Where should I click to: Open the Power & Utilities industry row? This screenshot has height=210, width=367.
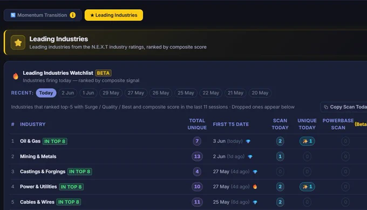[x=188, y=187]
